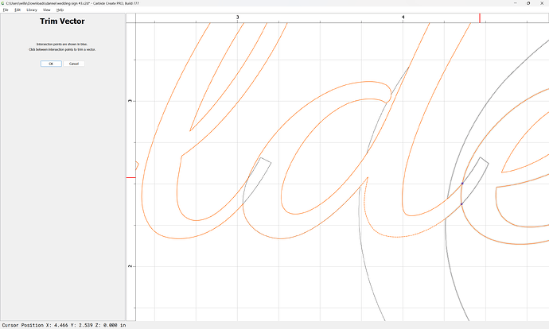Maximize the Carbide Create window
Image resolution: width=549 pixels, height=329 pixels.
click(x=528, y=3)
